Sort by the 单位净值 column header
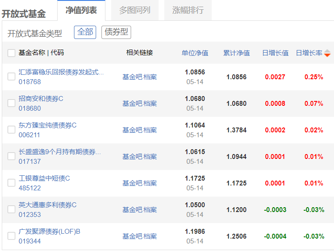Screen dimensions: 334x251 [195, 53]
